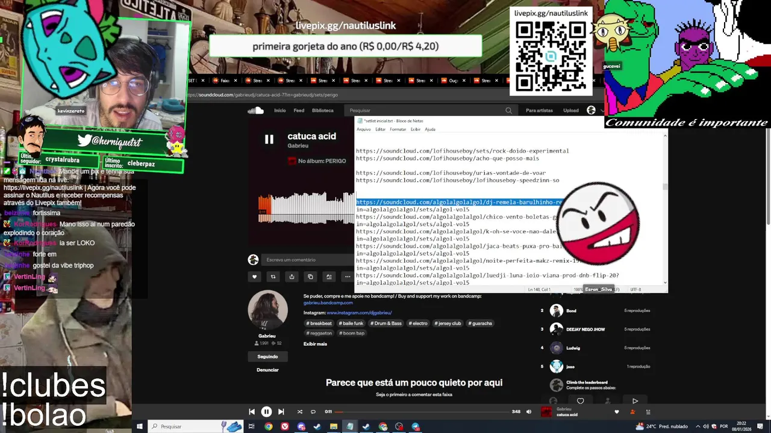Viewport: 771px width, 433px height.
Task: Select the #baile funk tag
Action: click(351, 324)
